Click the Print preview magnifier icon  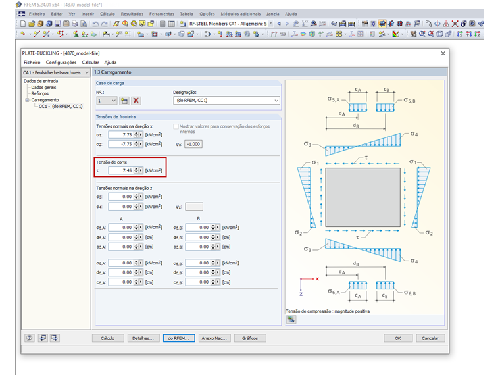[84, 24]
